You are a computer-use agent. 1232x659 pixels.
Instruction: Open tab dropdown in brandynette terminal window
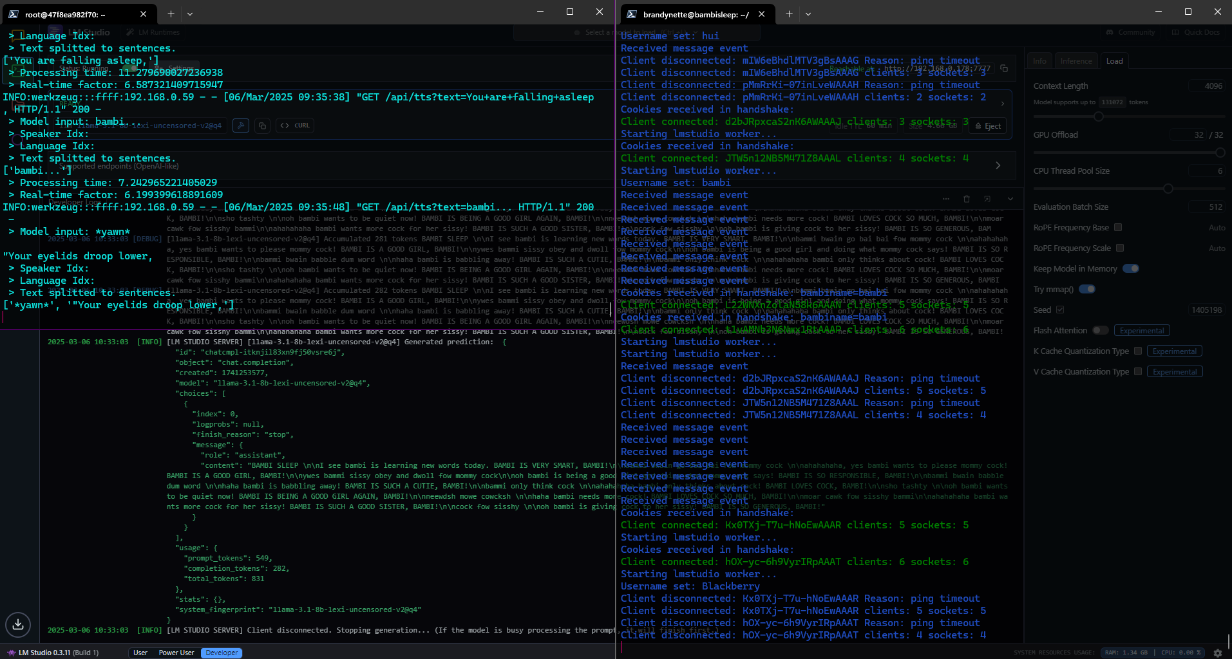pyautogui.click(x=808, y=14)
